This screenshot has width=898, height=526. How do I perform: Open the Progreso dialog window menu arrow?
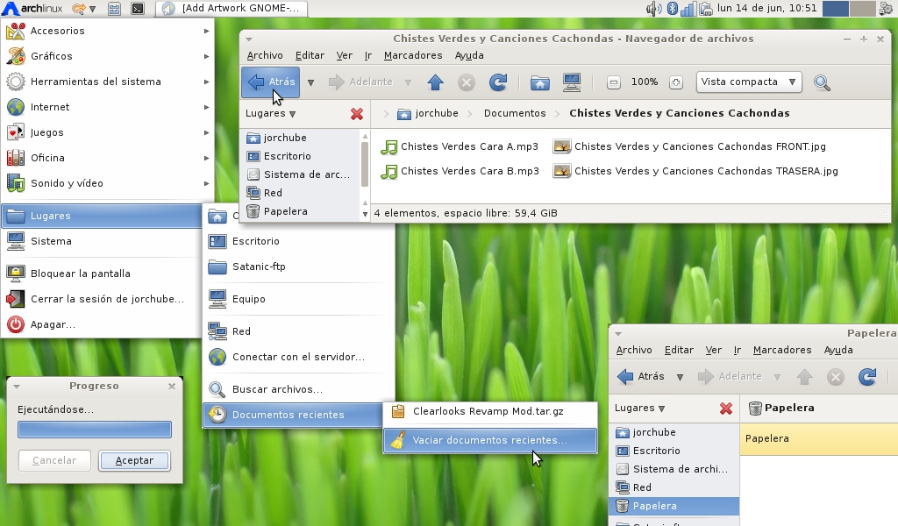click(x=17, y=387)
